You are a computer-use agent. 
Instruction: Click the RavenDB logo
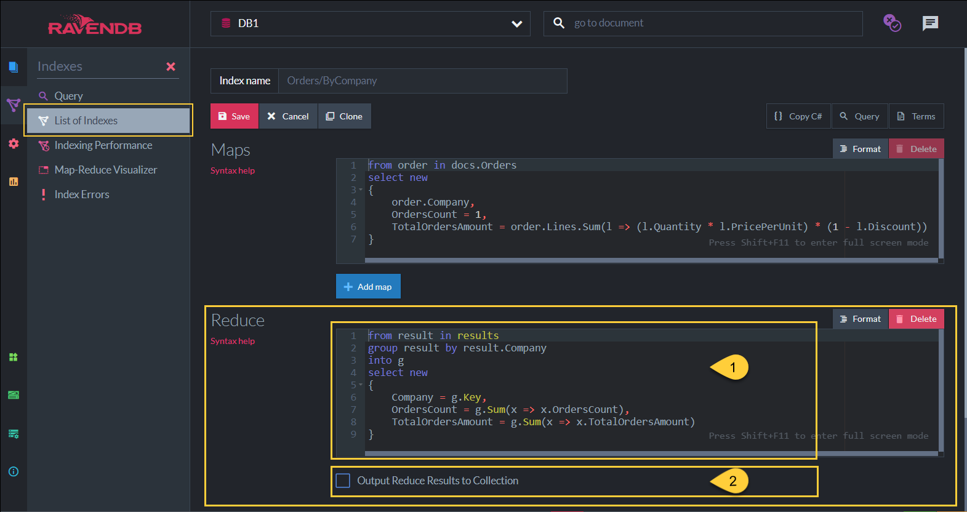click(x=95, y=25)
